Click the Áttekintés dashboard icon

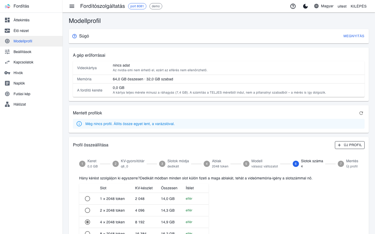7,20
